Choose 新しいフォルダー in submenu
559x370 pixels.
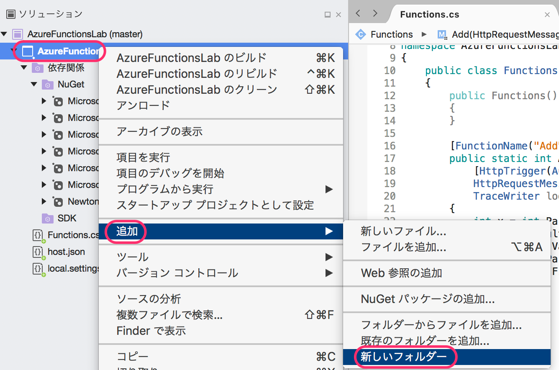[x=447, y=357]
